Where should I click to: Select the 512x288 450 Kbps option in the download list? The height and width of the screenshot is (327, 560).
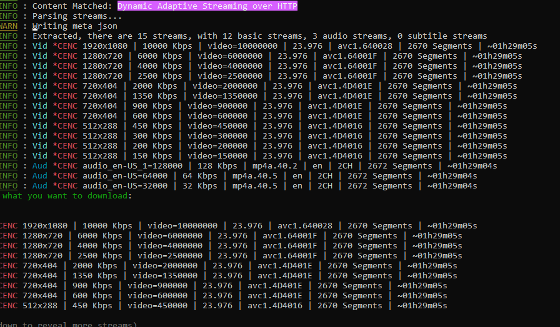(x=224, y=306)
